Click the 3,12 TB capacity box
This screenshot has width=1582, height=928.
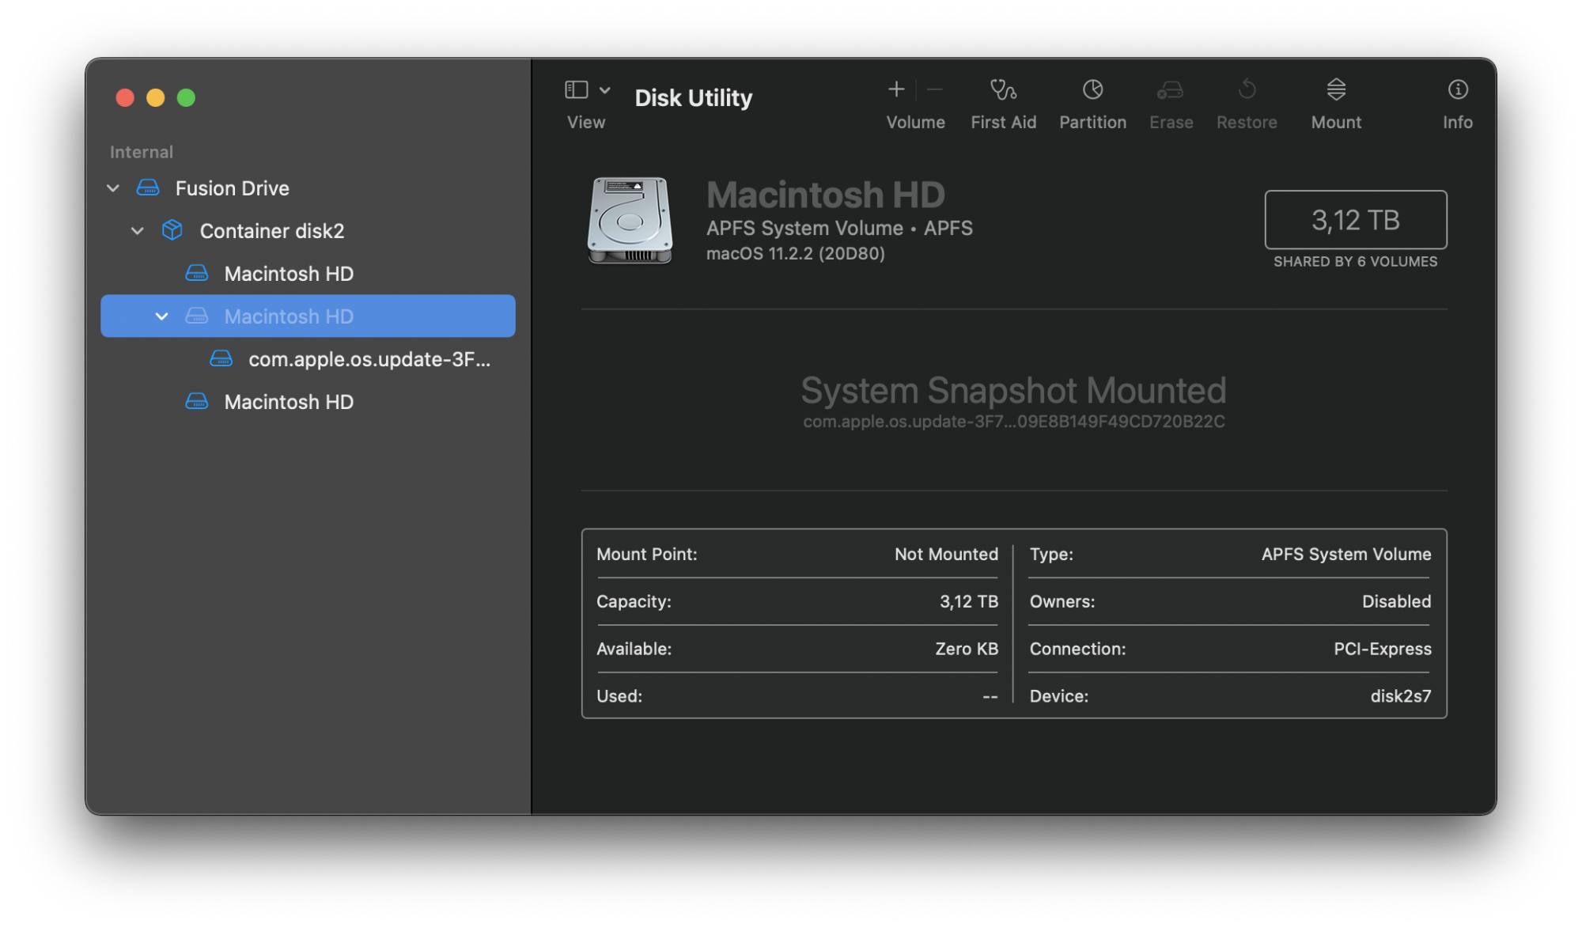(1356, 220)
